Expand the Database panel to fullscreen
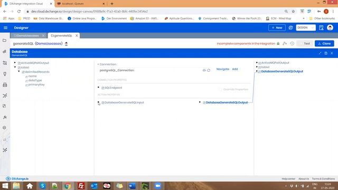Image resolution: width=338 pixels, height=190 pixels. point(320,53)
